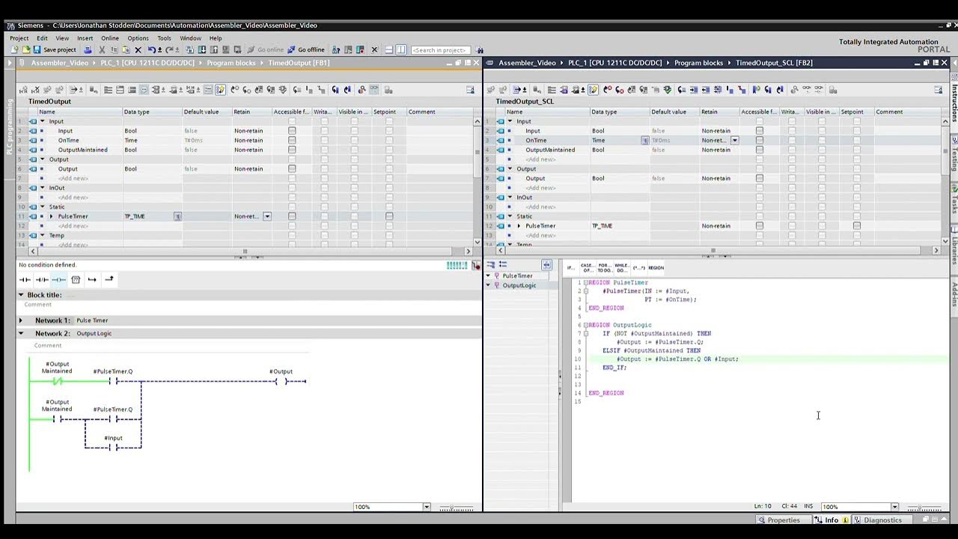Select PulseTimer region in SCL overview

click(517, 275)
